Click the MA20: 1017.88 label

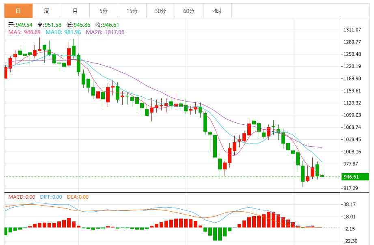point(105,32)
